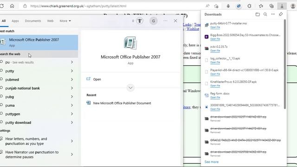Viewport: 297px width, 167px height.
Task: Open the browser profile avatar
Action: point(293,6)
